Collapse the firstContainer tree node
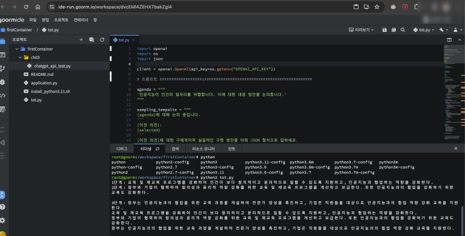The image size is (465, 236). click(x=17, y=49)
